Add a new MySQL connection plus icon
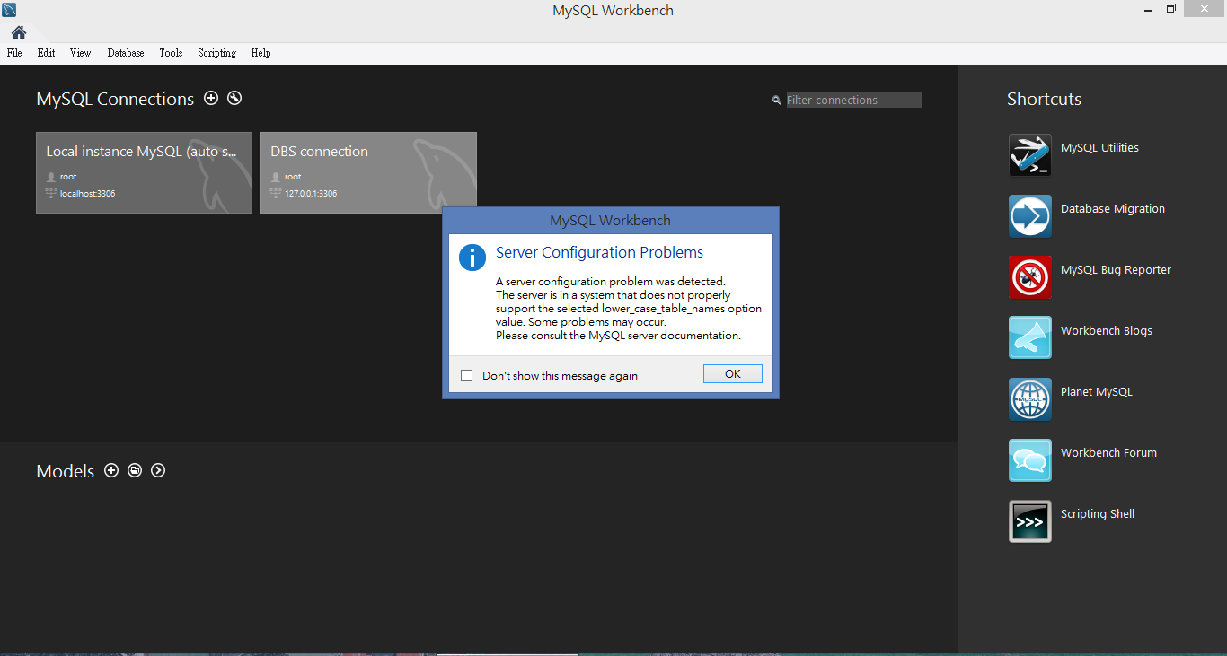The image size is (1227, 656). click(211, 98)
